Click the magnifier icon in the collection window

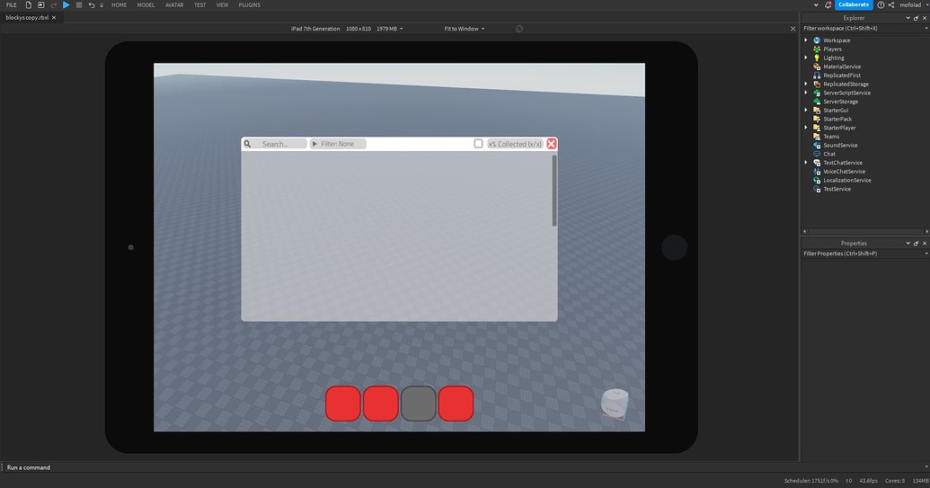click(x=248, y=144)
